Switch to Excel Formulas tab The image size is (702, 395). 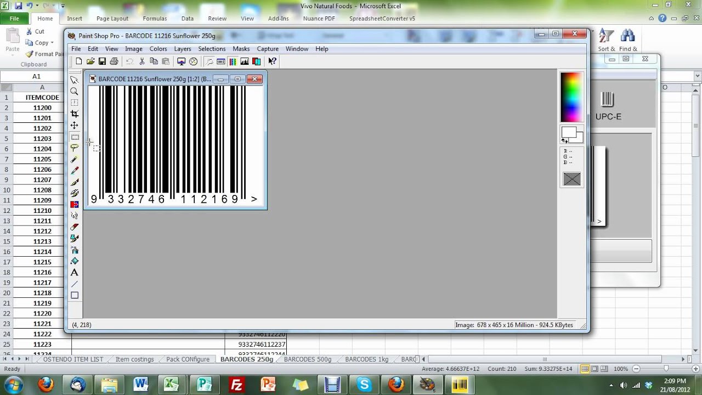tap(155, 18)
